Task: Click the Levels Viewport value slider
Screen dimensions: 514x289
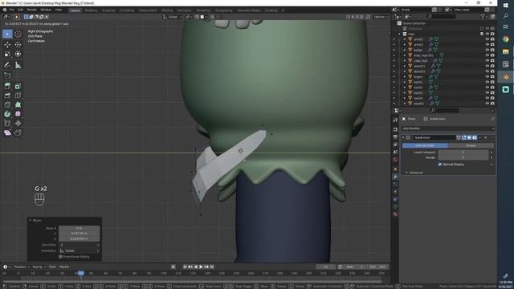Action: tap(463, 152)
